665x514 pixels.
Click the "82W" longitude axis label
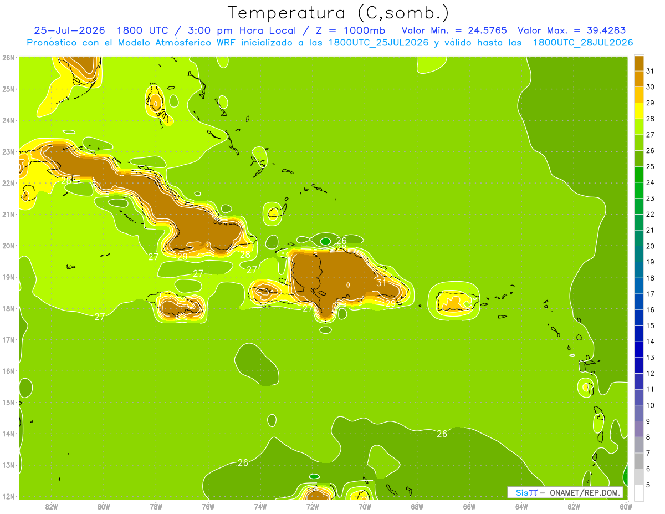(51, 506)
